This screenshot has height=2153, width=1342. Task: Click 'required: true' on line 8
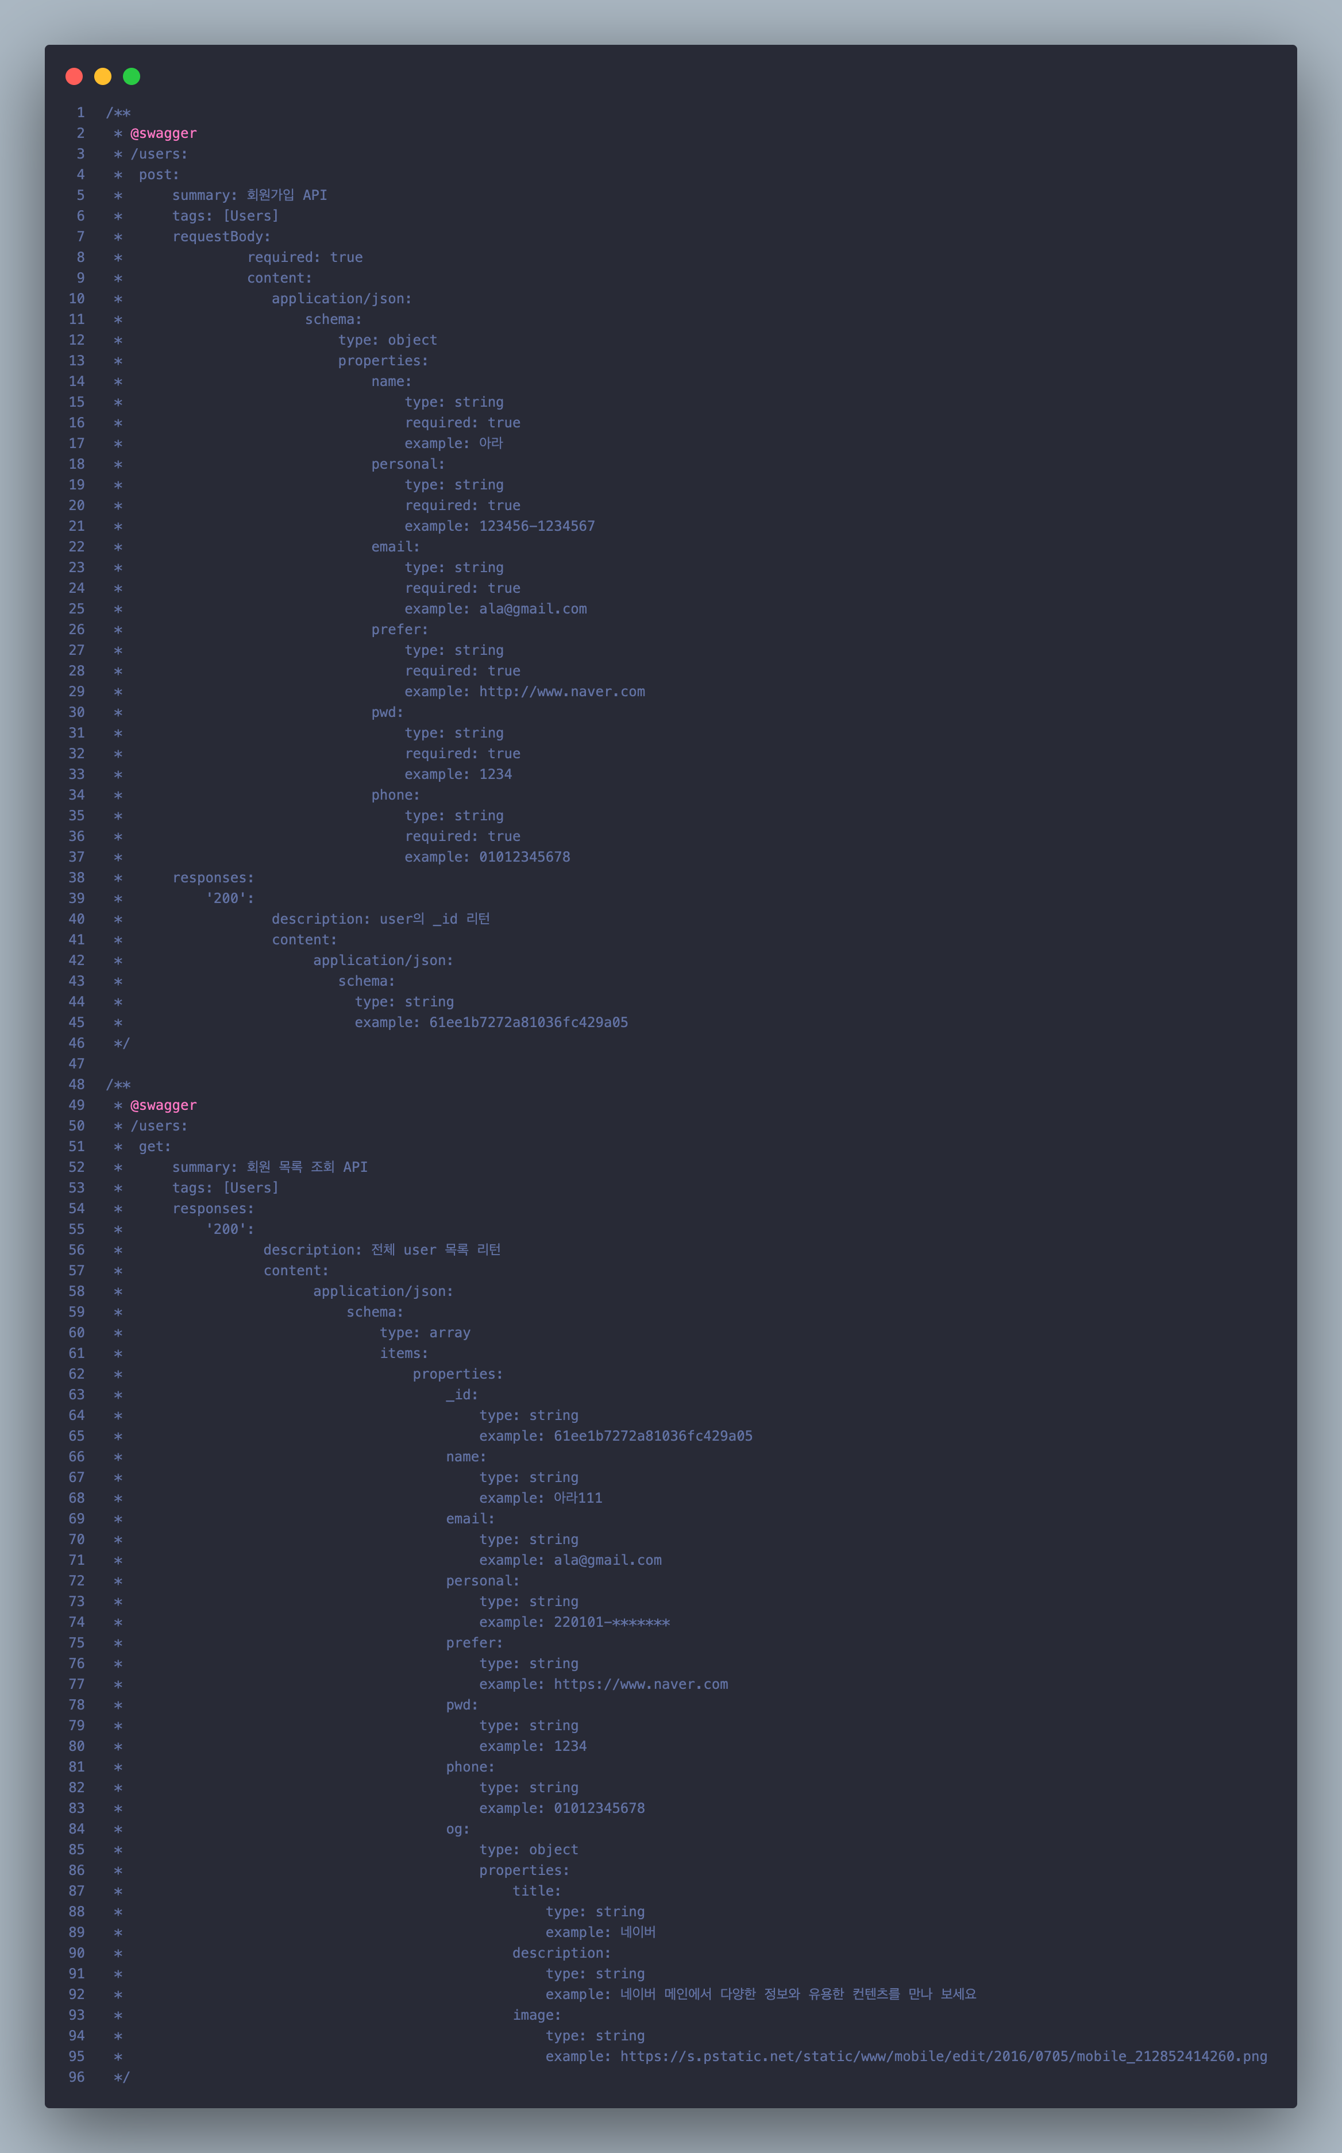304,257
